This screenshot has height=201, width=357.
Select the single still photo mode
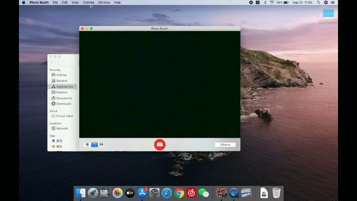pyautogui.click(x=94, y=145)
